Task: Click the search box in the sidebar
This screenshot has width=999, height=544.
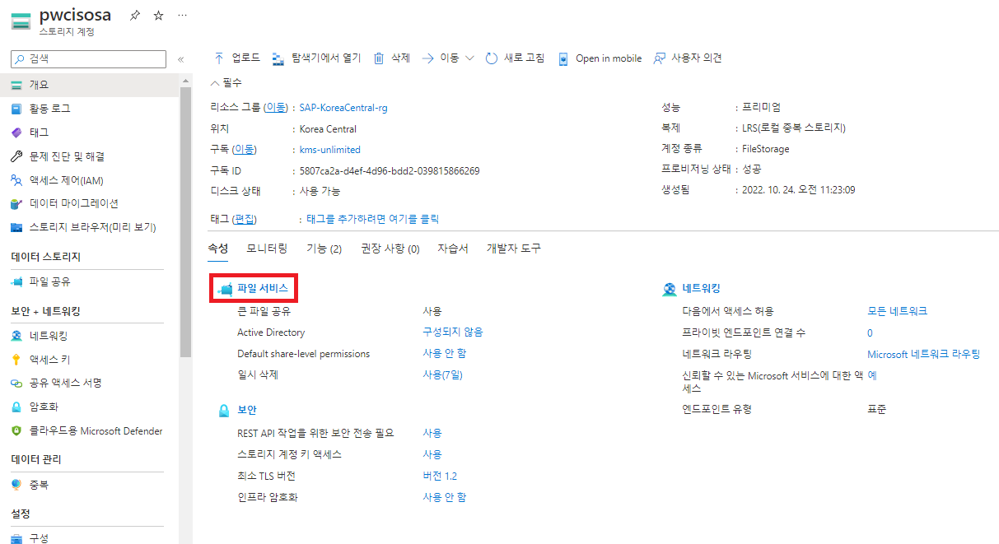Action: tap(89, 58)
